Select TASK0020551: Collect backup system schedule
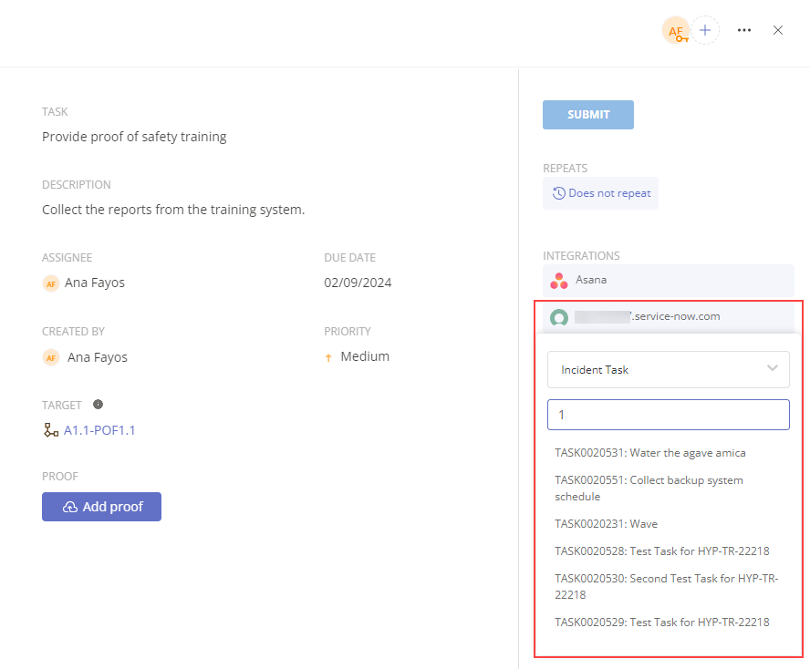The image size is (810, 669). (x=649, y=489)
